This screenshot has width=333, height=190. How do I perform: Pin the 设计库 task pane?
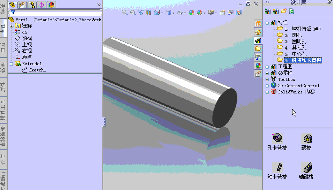click(x=330, y=2)
